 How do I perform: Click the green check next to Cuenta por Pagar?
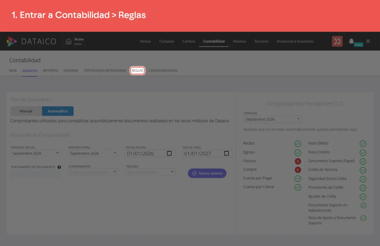298,179
